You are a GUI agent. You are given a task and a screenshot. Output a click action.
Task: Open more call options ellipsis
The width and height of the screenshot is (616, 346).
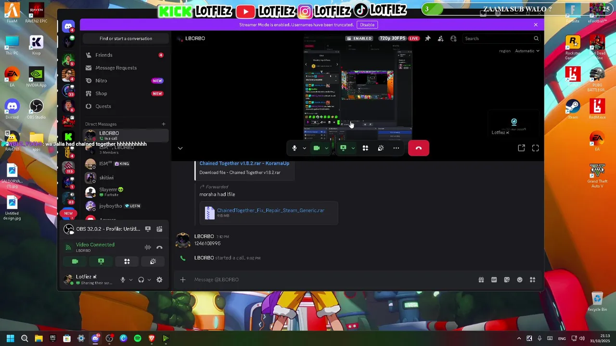tap(396, 148)
